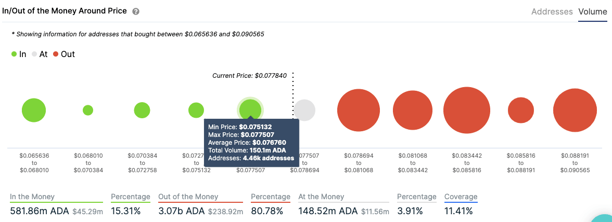Click the help question mark icon beside title

pyautogui.click(x=136, y=11)
